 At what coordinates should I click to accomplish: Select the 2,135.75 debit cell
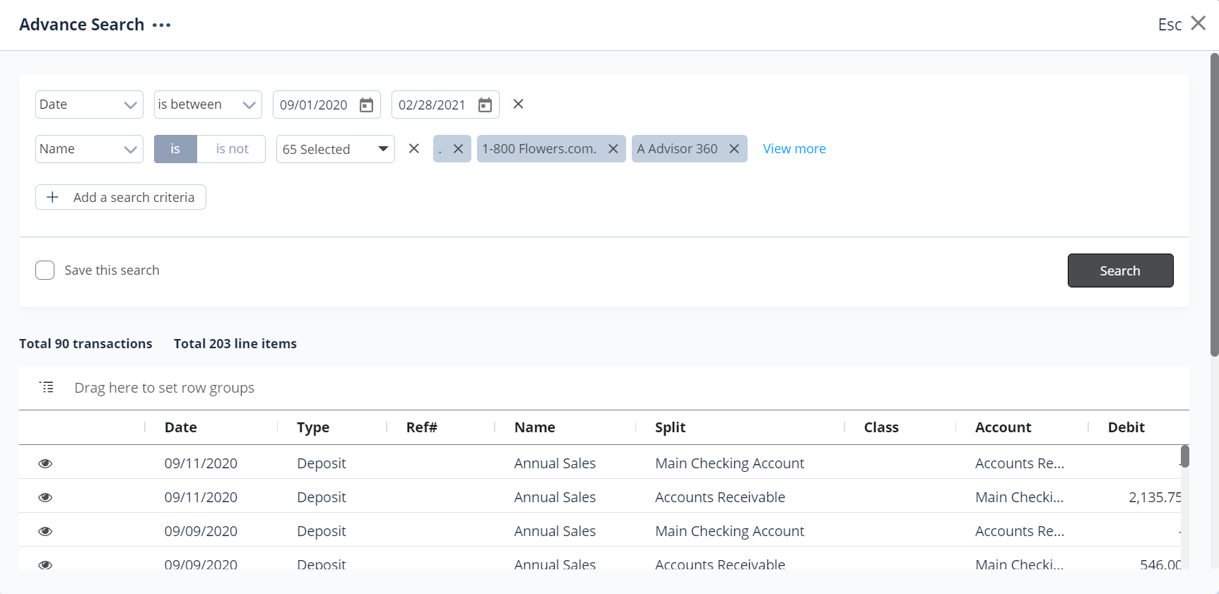pos(1155,497)
